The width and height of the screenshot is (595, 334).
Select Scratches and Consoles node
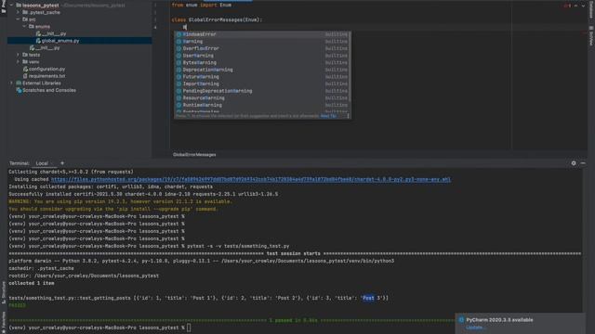point(49,90)
